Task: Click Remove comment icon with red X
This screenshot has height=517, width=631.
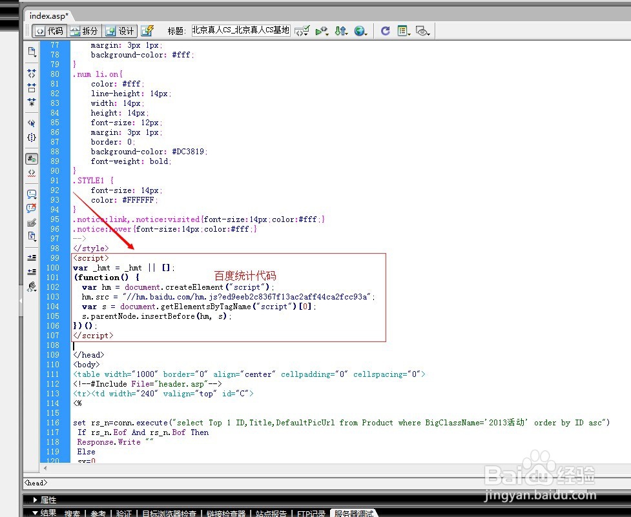Action: [32, 208]
